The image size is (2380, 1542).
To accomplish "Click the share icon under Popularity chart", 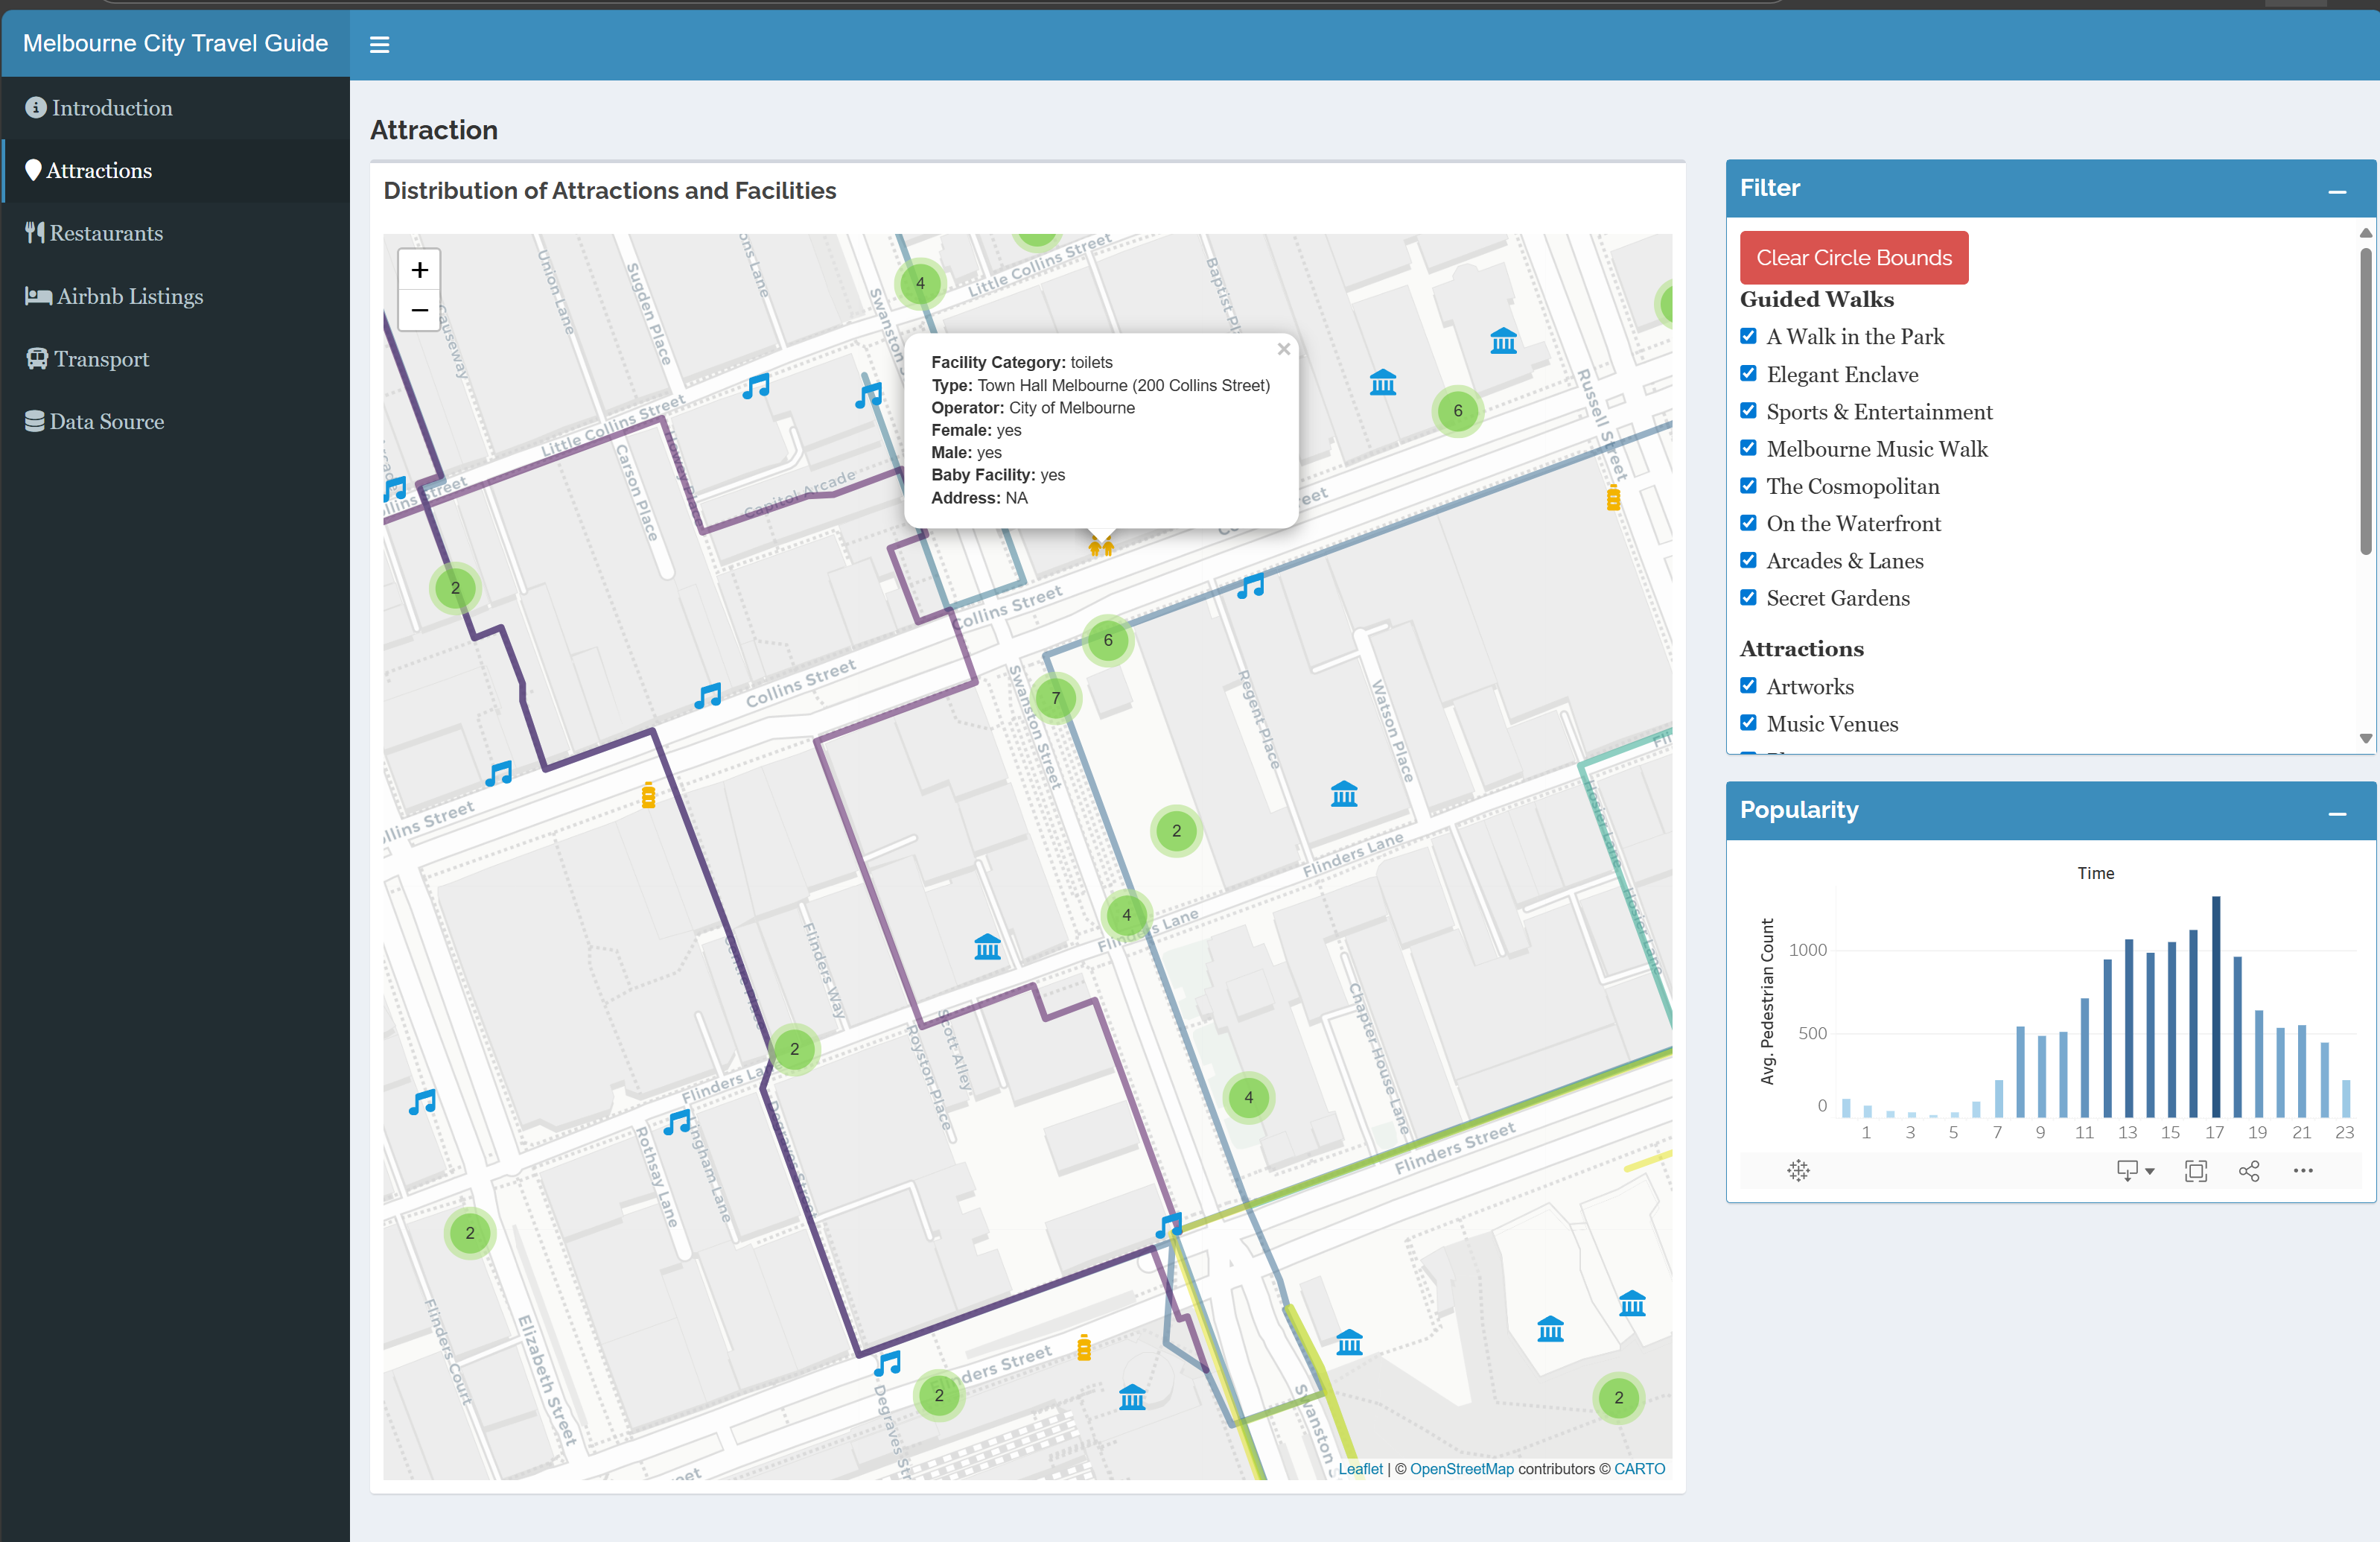I will point(2249,1171).
